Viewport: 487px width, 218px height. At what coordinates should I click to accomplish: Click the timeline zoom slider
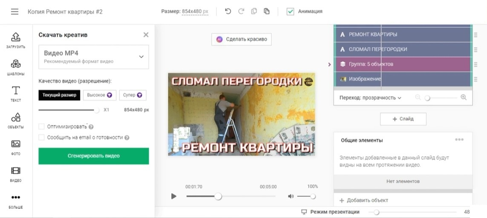click(441, 98)
